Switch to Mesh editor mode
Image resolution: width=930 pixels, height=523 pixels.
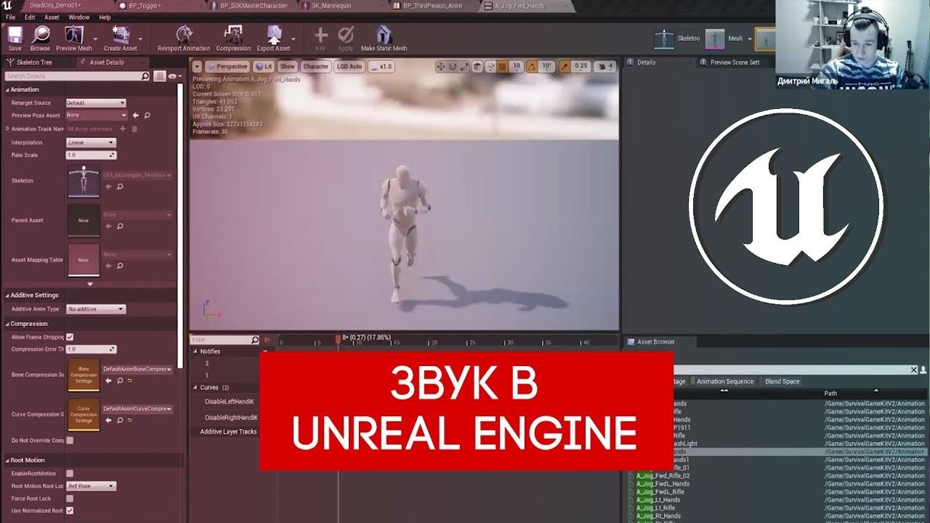coord(725,38)
